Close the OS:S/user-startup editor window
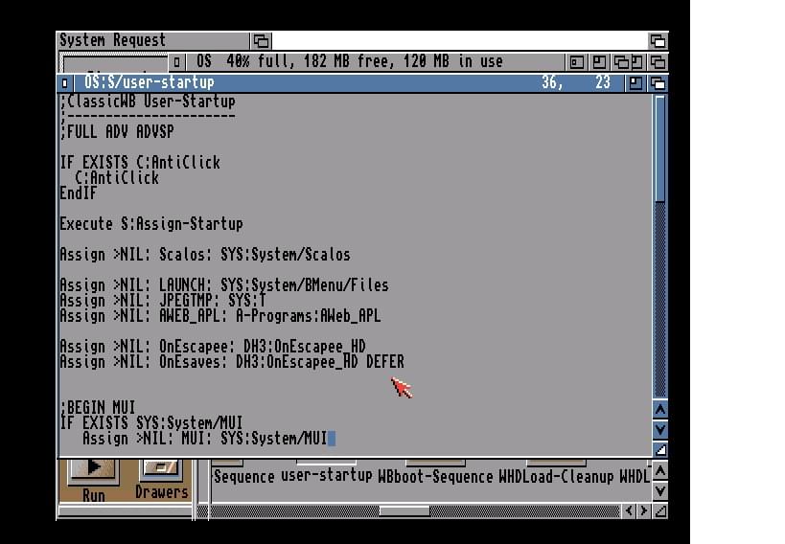Image resolution: width=785 pixels, height=544 pixels. point(65,83)
